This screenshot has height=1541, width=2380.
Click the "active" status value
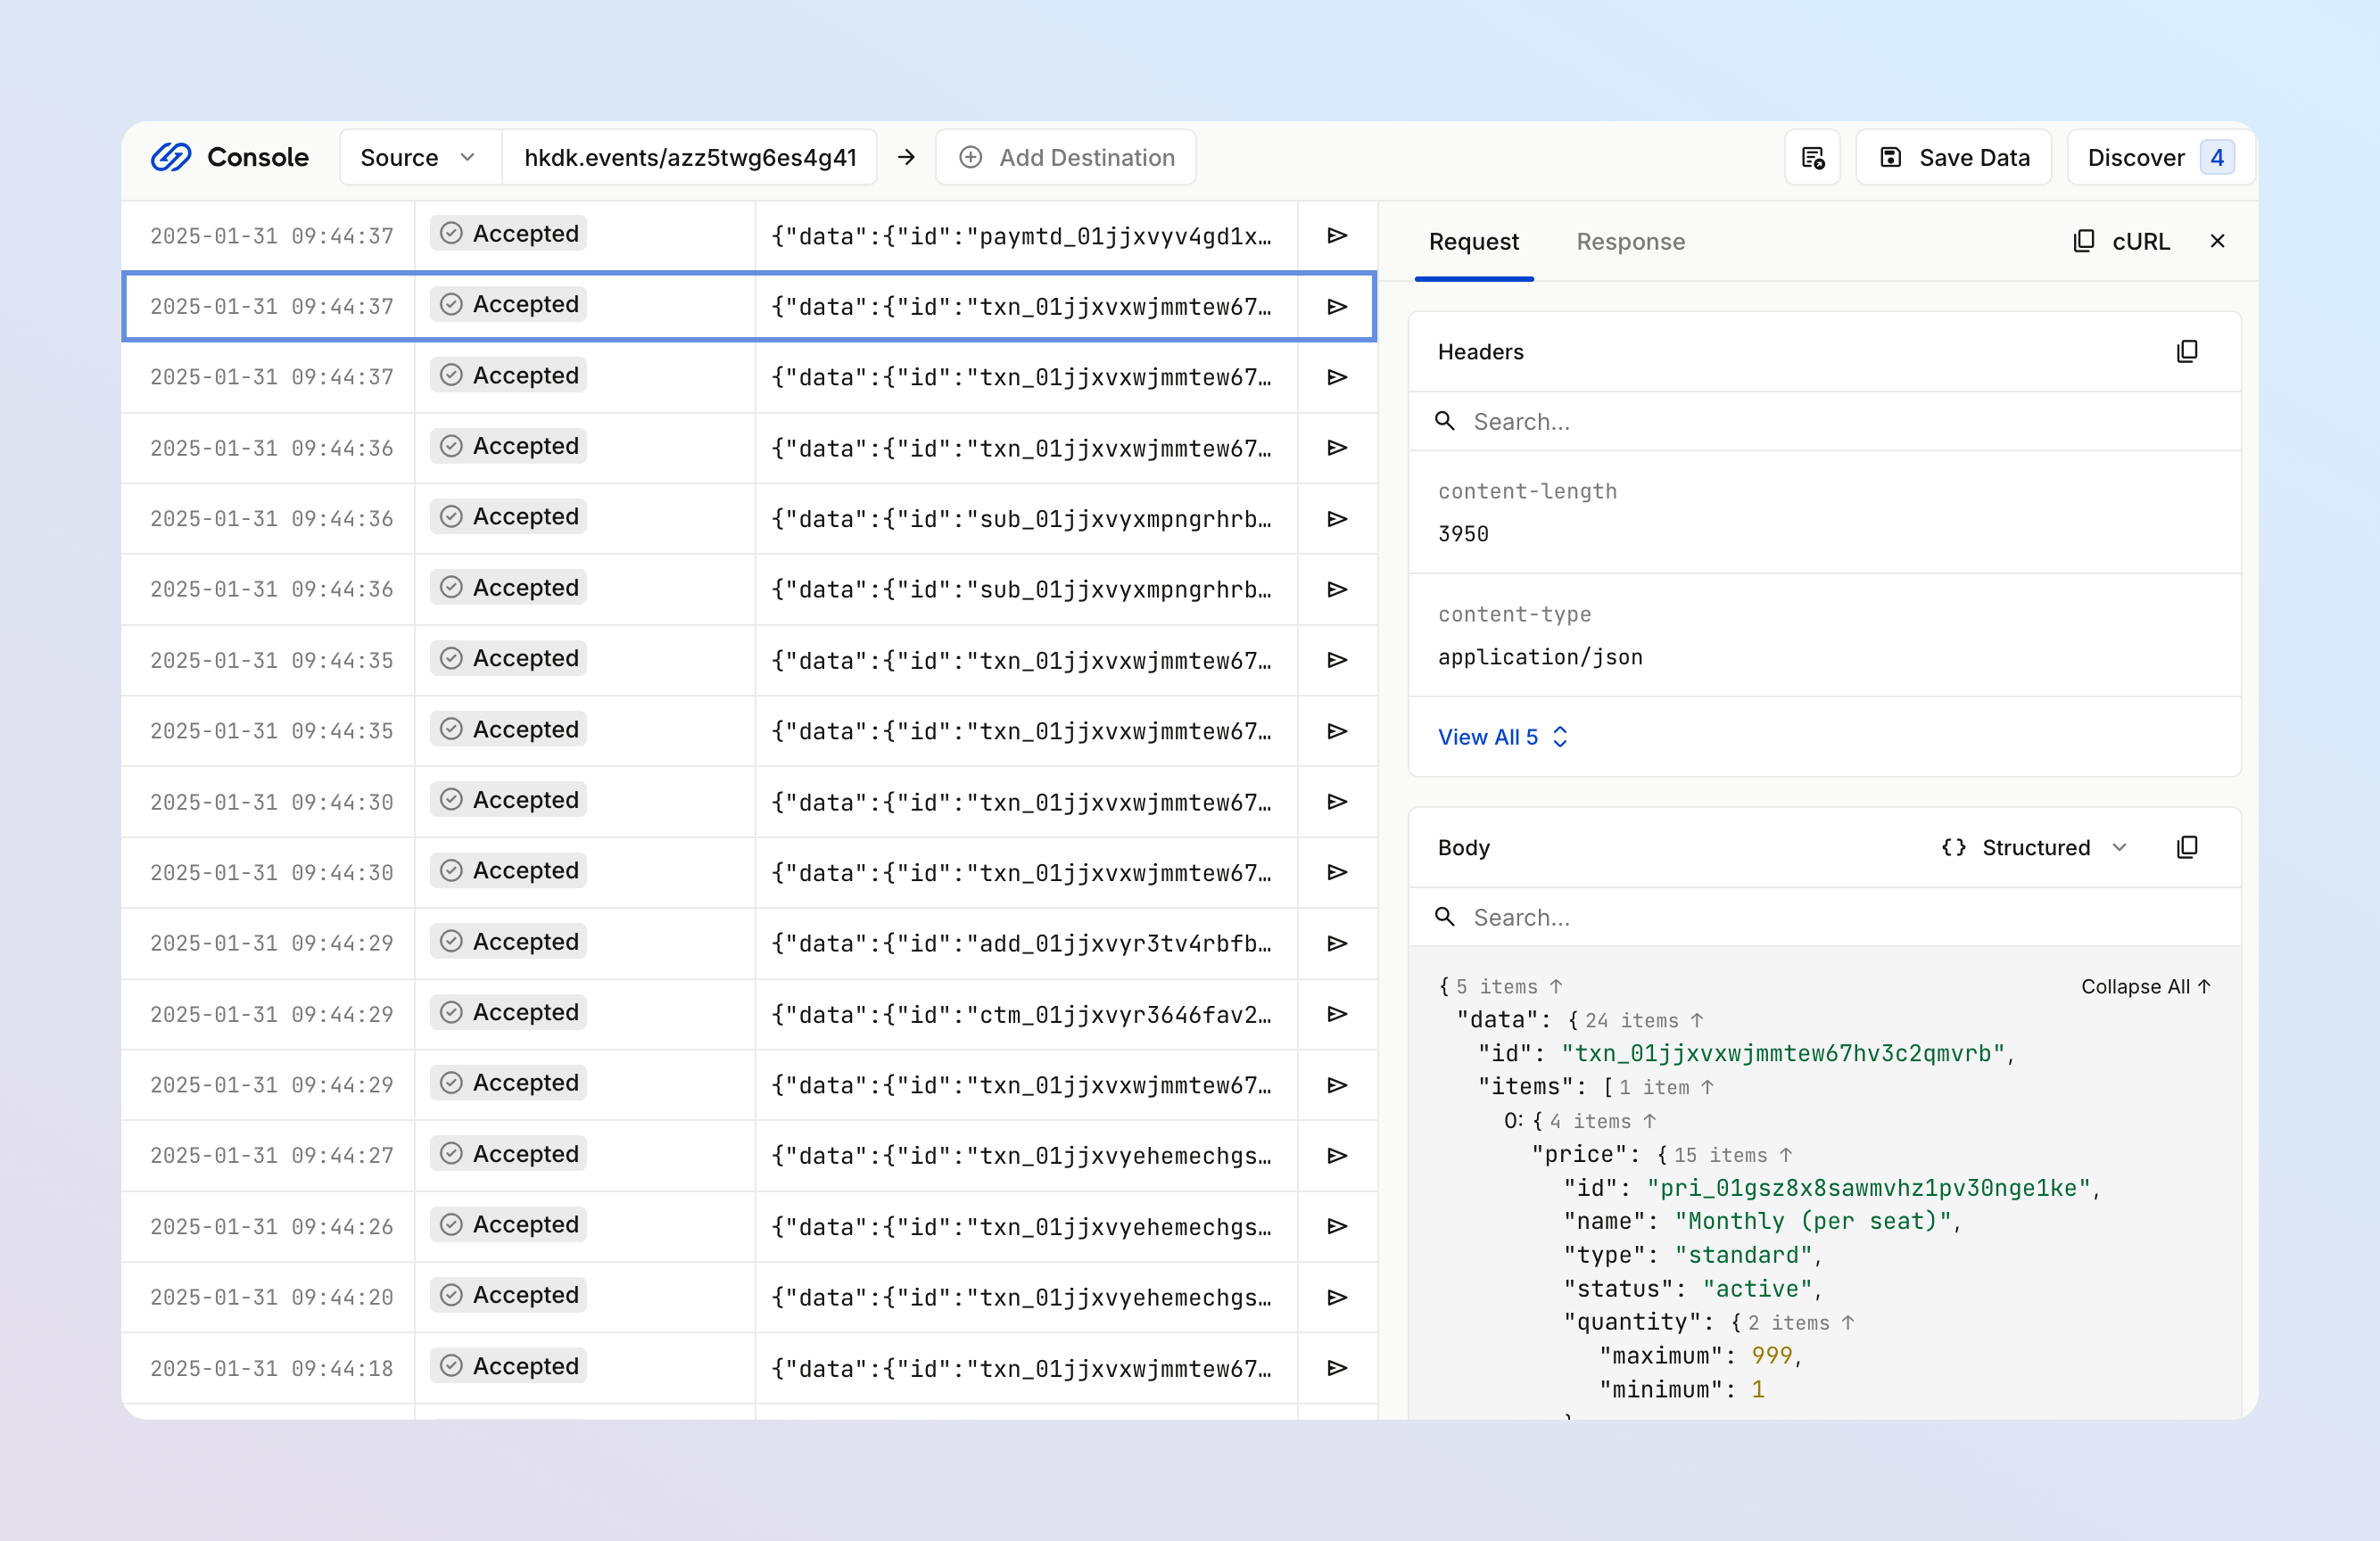pyautogui.click(x=1757, y=1288)
